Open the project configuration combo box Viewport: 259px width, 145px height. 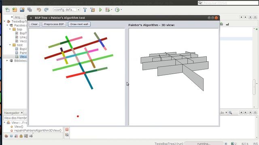pyautogui.click(x=66, y=10)
